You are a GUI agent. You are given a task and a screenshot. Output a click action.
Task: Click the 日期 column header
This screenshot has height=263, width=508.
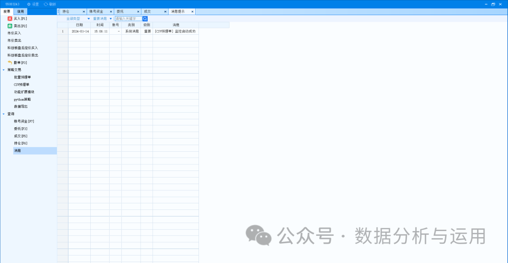(79, 25)
